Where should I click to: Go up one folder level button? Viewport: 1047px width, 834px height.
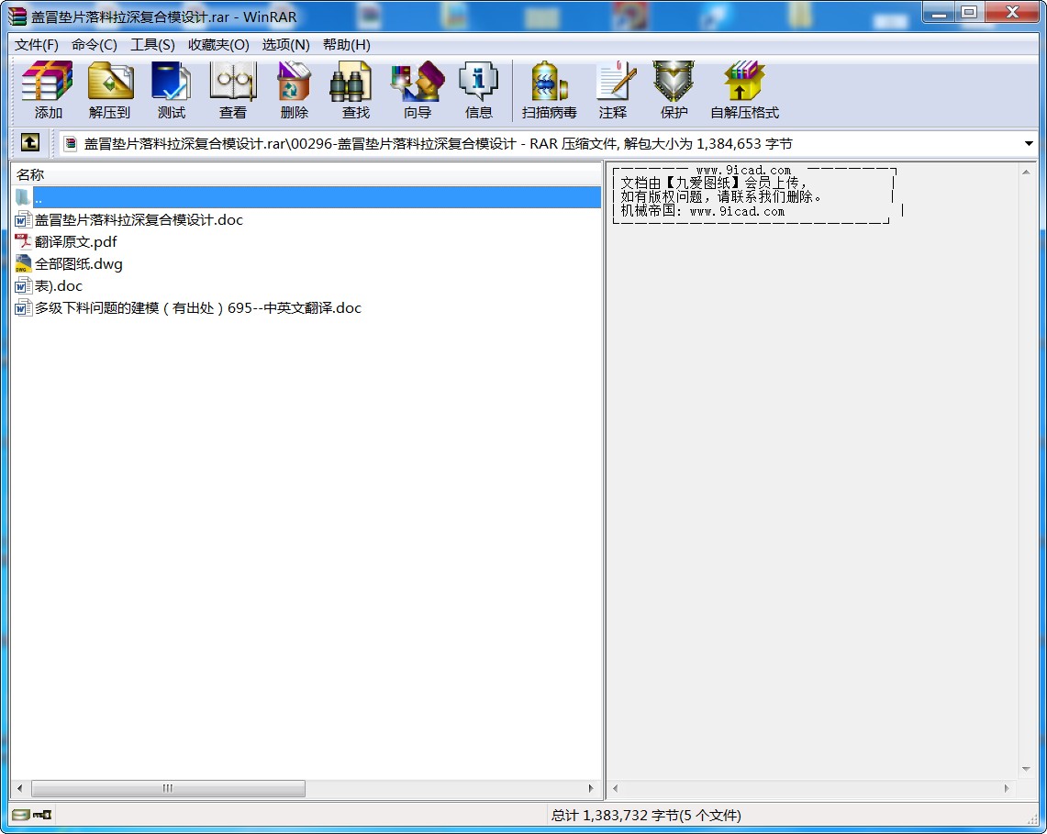click(30, 143)
